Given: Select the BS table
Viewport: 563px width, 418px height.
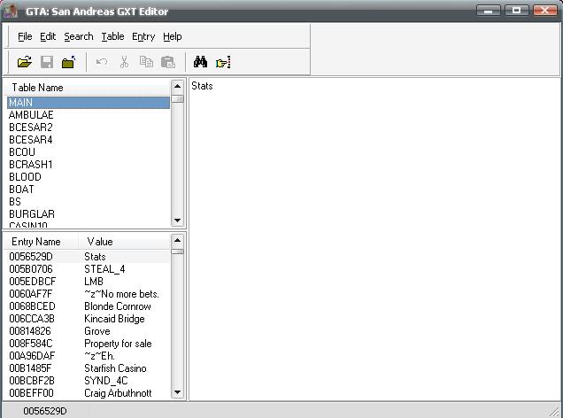Looking at the screenshot, I should click(89, 202).
